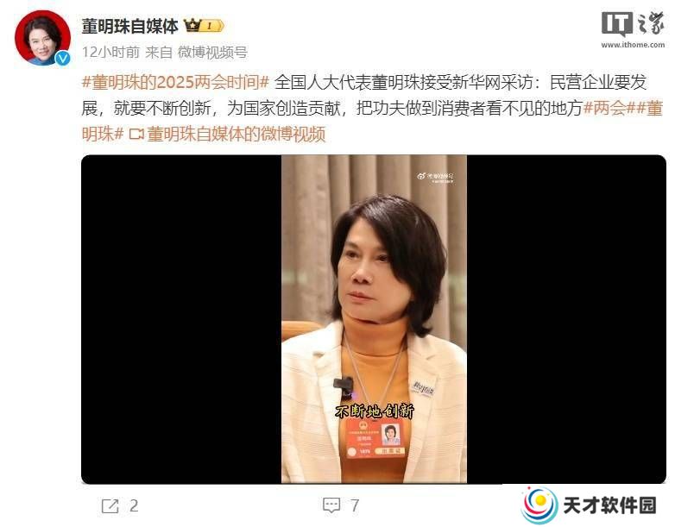Viewport: 675px width, 527px height.
Task: Play the embedded interview video
Action: click(374, 319)
